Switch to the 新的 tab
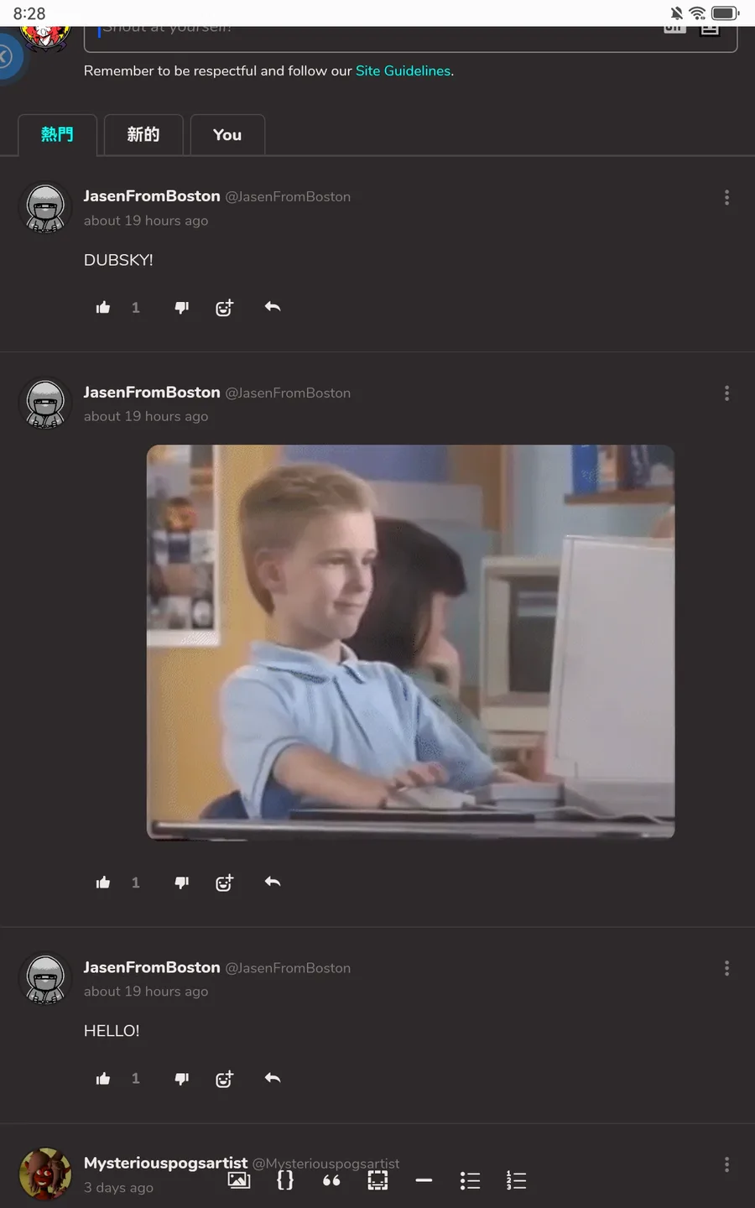This screenshot has width=755, height=1208. tap(143, 135)
